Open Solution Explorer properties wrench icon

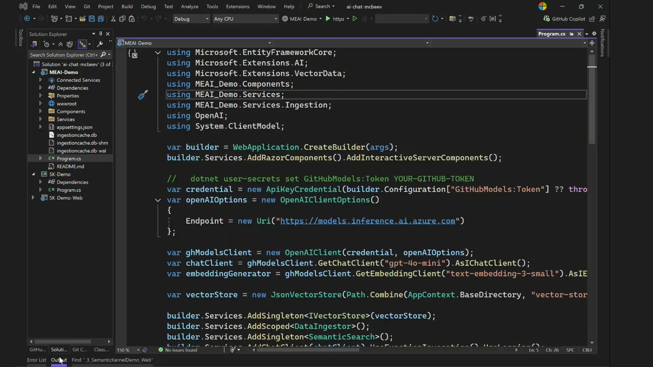click(x=100, y=44)
